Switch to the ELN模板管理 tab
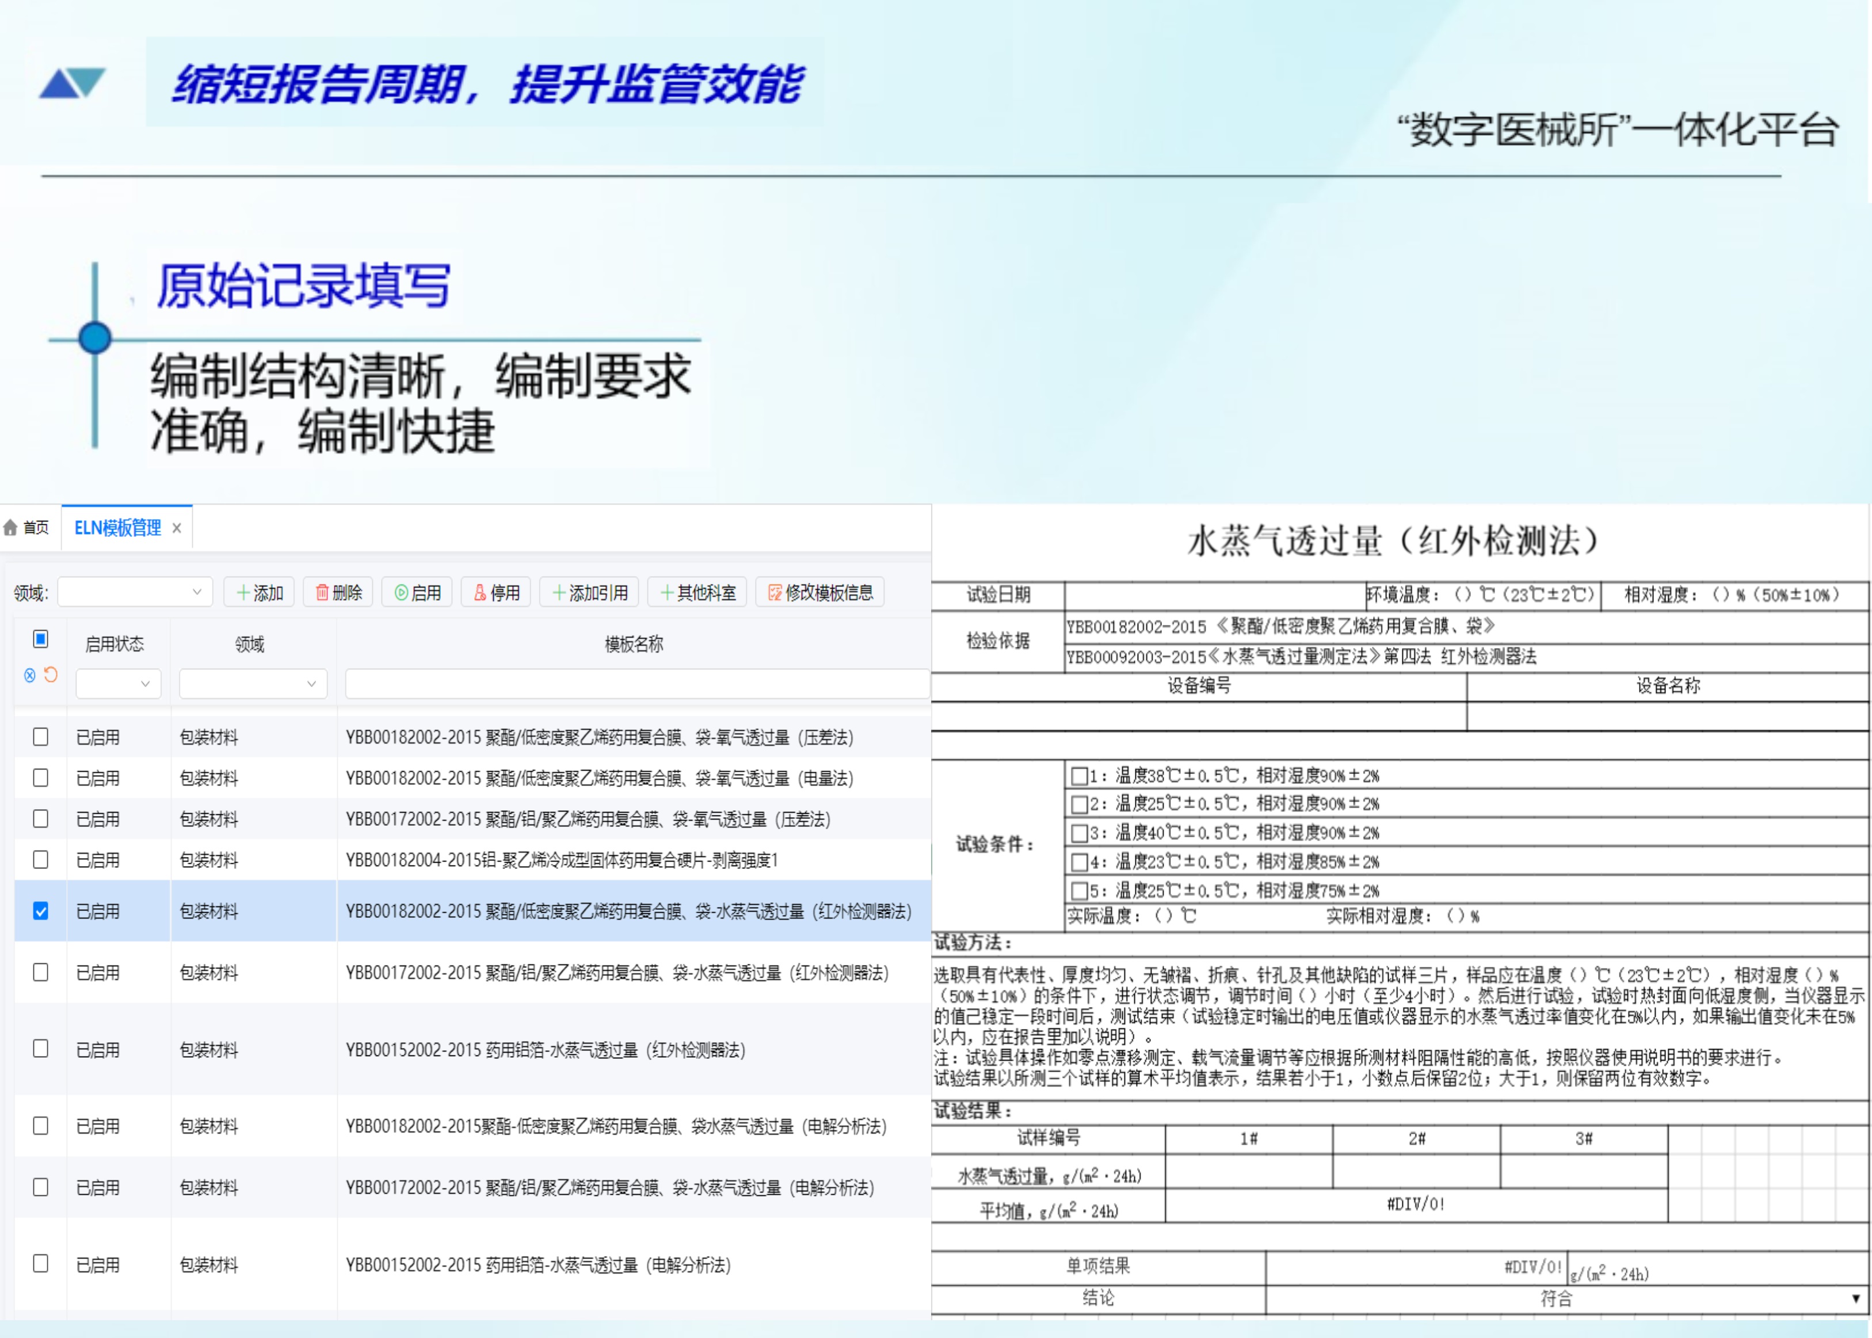 click(118, 527)
